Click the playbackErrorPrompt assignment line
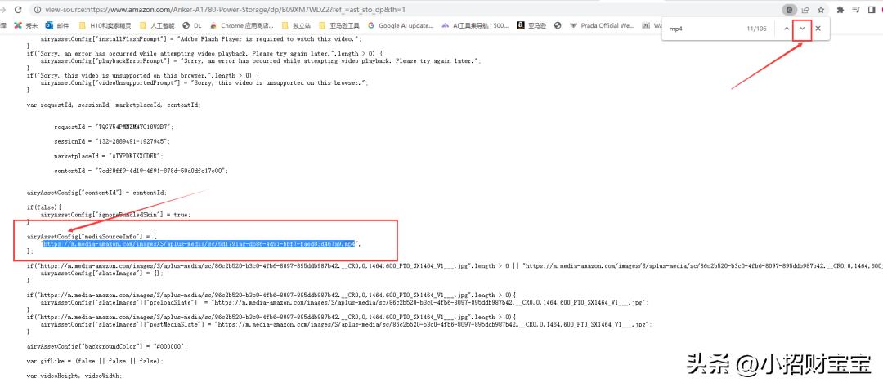Image resolution: width=883 pixels, height=387 pixels. 261,60
